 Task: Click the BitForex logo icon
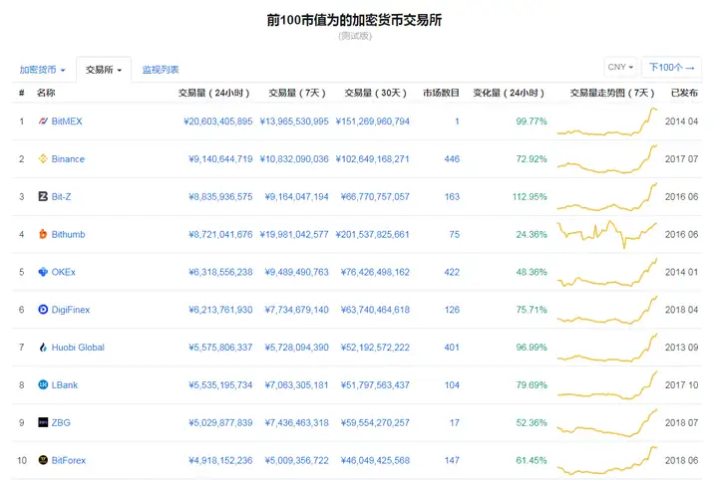coord(43,460)
